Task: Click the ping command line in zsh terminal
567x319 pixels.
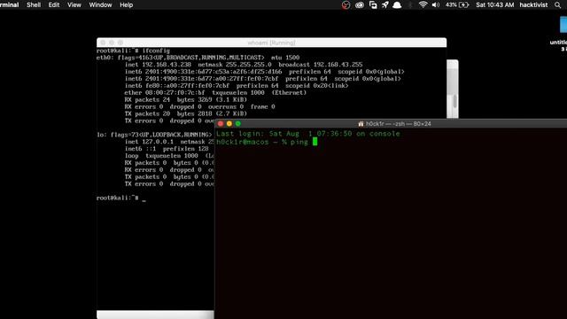Action: click(267, 142)
